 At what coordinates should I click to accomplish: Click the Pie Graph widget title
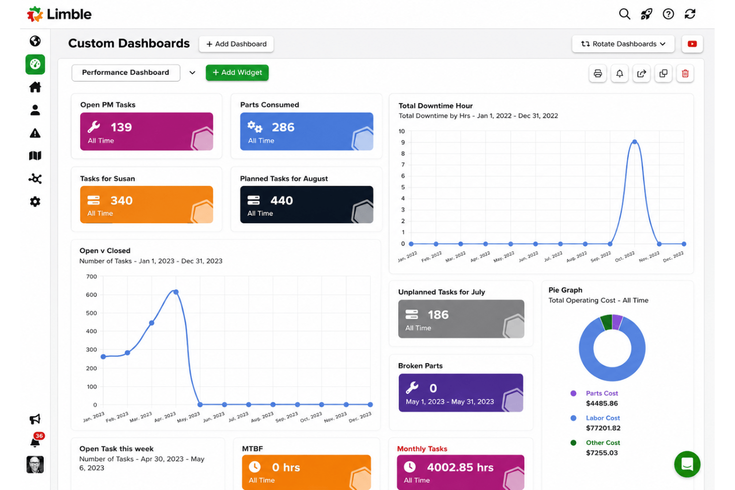click(565, 290)
